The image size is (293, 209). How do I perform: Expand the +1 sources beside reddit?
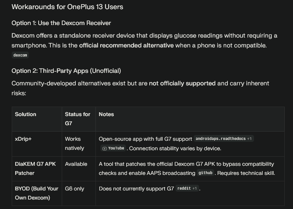click(x=194, y=189)
